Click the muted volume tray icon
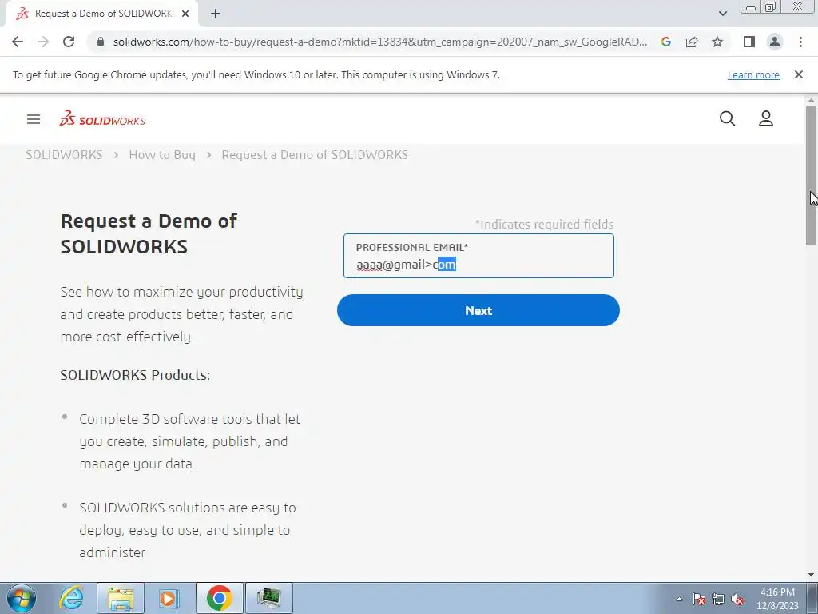 (x=737, y=599)
